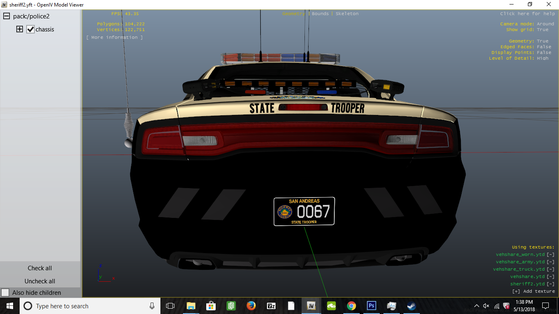
Task: Show hidden tray icons with the chevron
Action: pos(476,306)
